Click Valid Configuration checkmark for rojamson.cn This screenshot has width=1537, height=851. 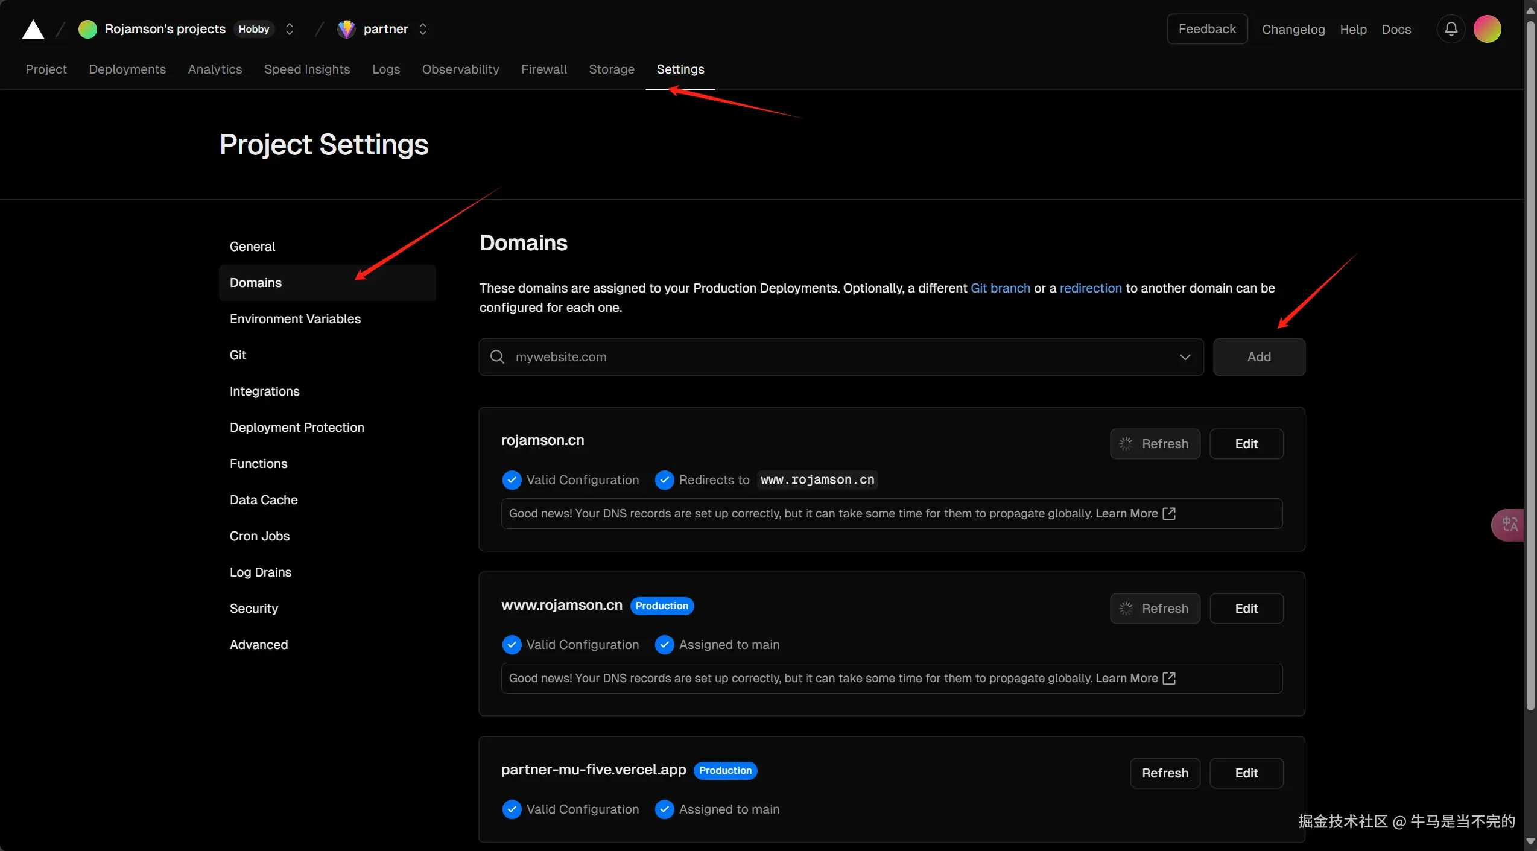[512, 480]
